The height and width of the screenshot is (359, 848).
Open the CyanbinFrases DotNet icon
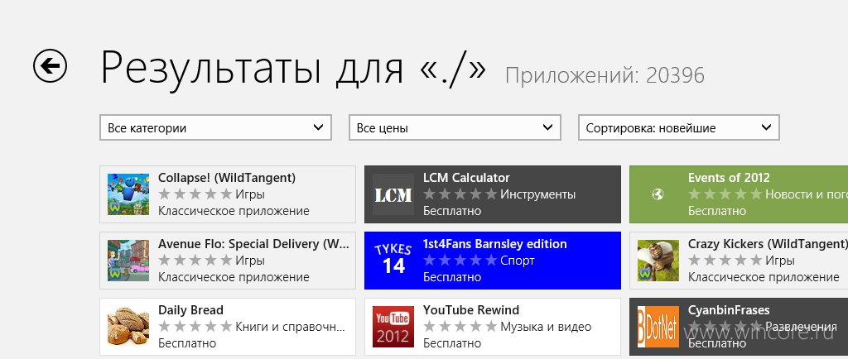658,327
